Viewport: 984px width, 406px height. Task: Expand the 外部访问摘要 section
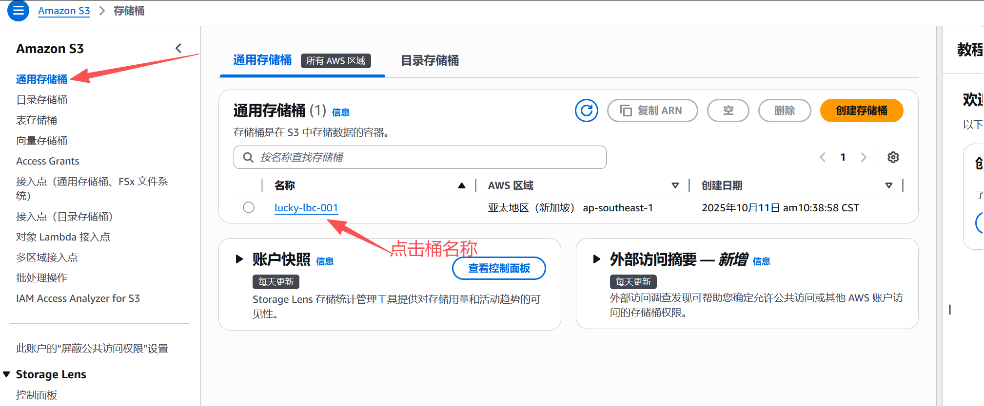pyautogui.click(x=596, y=259)
